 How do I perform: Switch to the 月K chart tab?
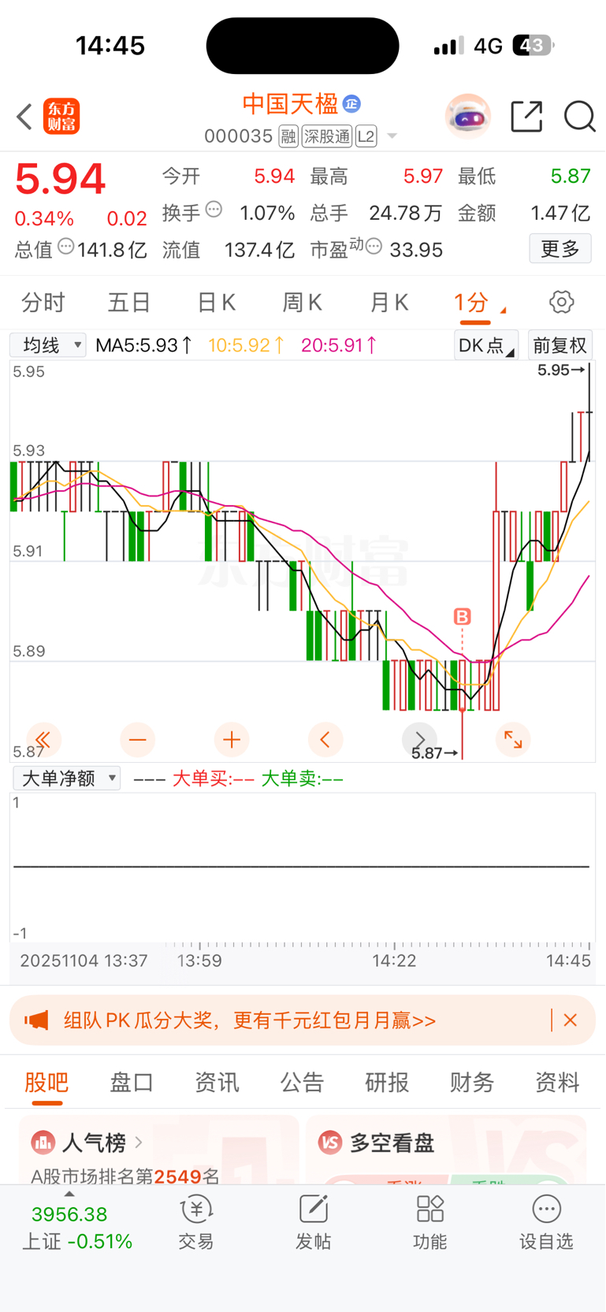click(389, 302)
